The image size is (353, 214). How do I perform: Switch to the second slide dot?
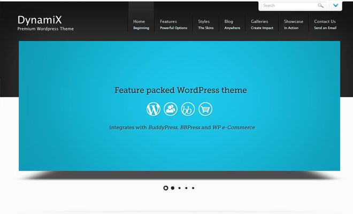coord(172,188)
